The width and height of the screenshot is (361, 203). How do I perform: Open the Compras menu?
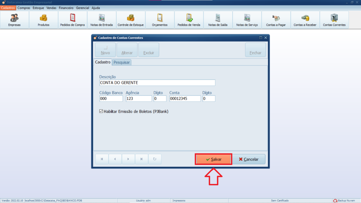tap(24, 8)
